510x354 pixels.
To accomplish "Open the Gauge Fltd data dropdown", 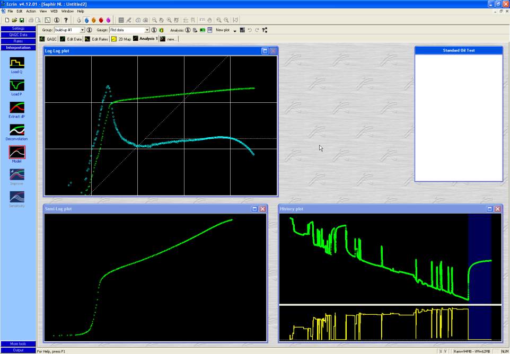I will (147, 30).
